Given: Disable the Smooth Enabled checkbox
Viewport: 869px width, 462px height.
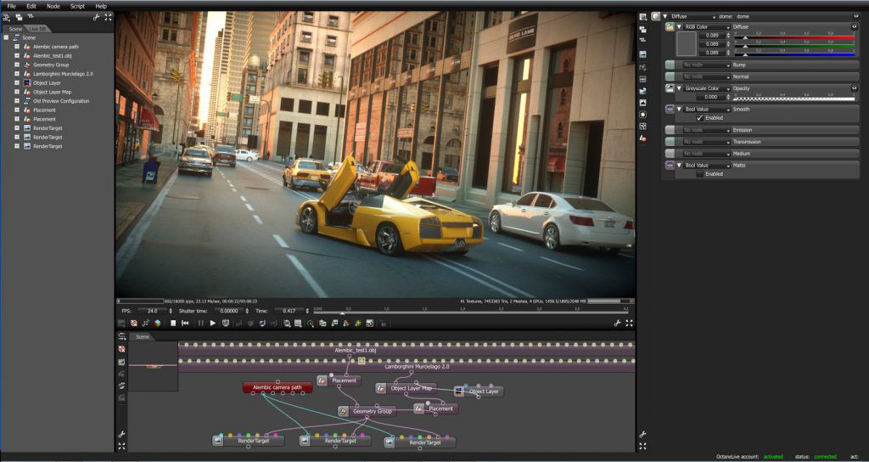Looking at the screenshot, I should (x=700, y=118).
